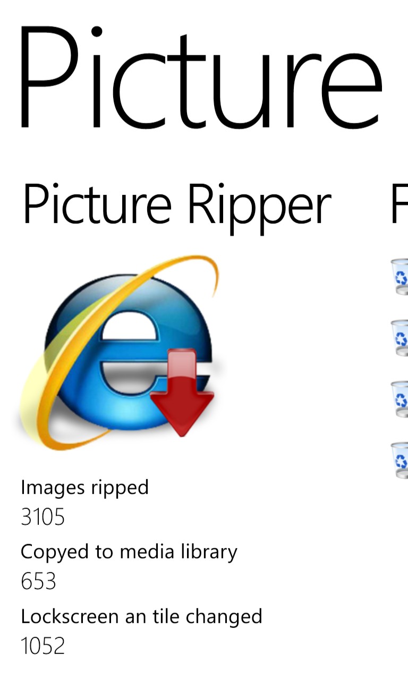
Task: Tap the large Picture panorama title
Action: pos(200,77)
